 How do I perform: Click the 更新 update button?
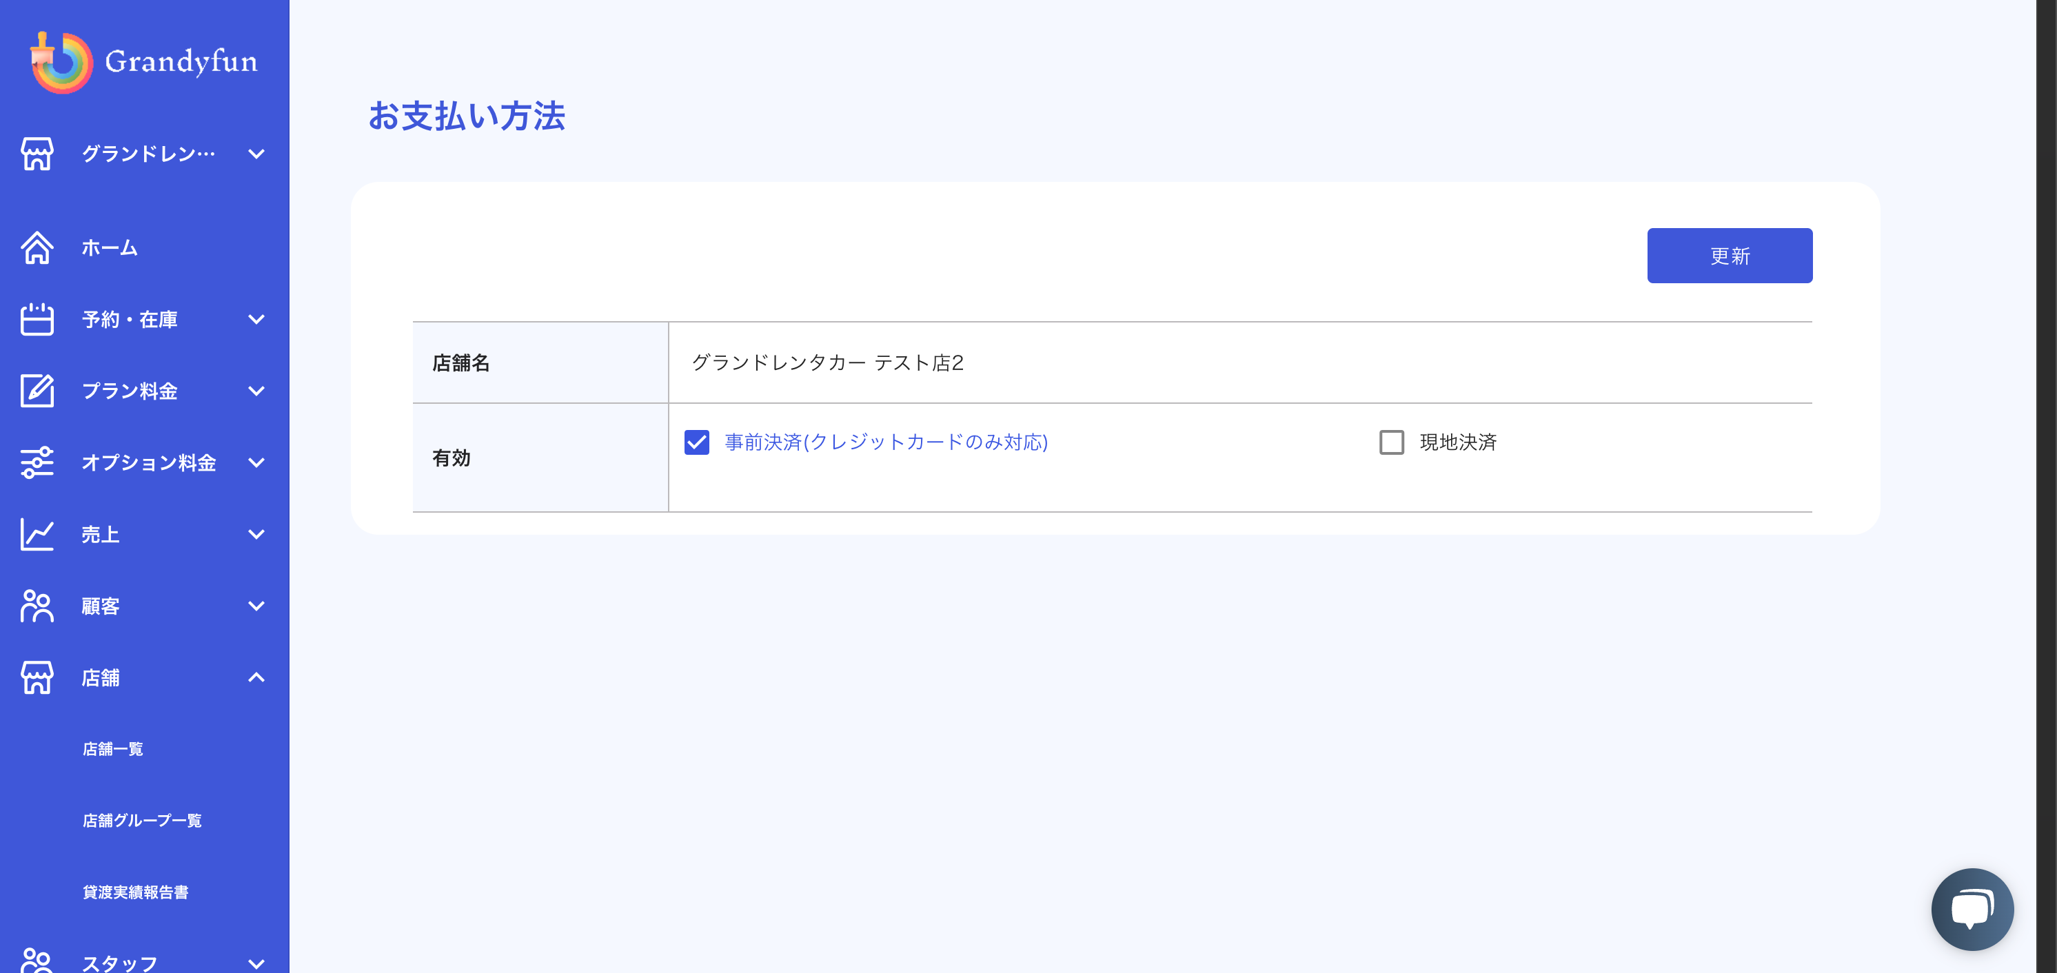1730,256
